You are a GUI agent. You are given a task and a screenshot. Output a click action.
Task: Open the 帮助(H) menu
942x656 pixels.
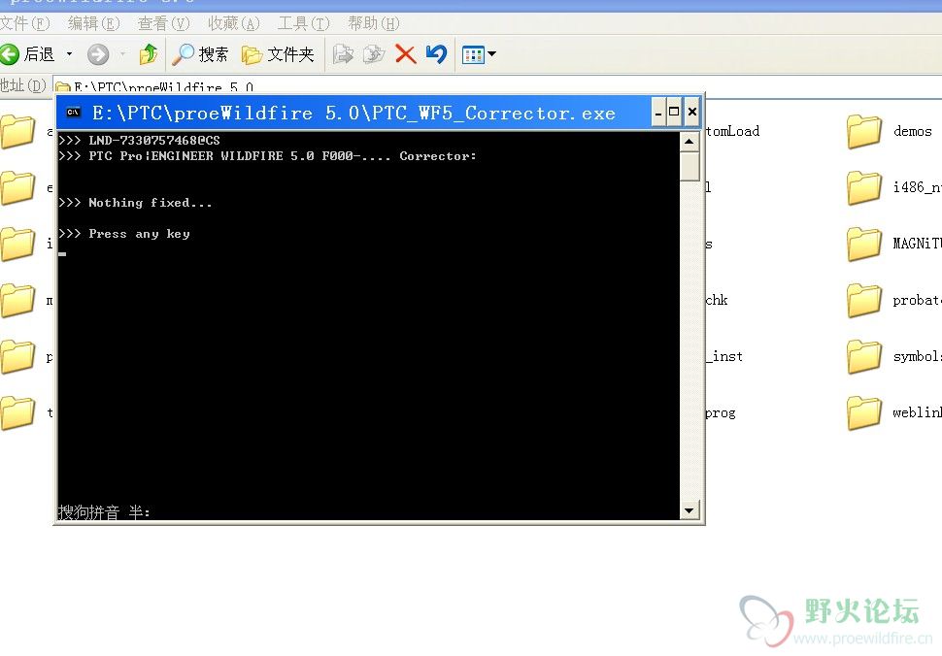click(374, 23)
